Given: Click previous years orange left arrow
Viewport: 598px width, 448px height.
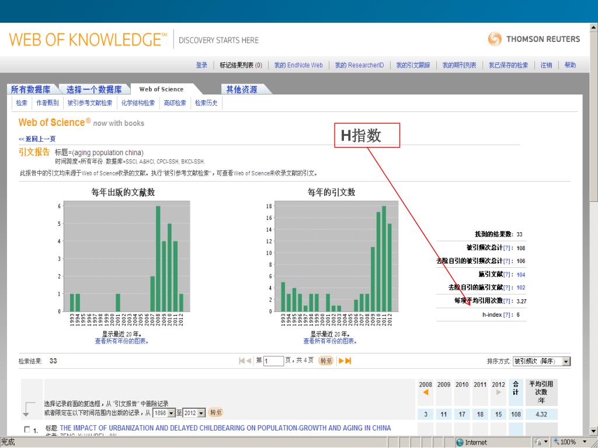Looking at the screenshot, I should click(426, 393).
